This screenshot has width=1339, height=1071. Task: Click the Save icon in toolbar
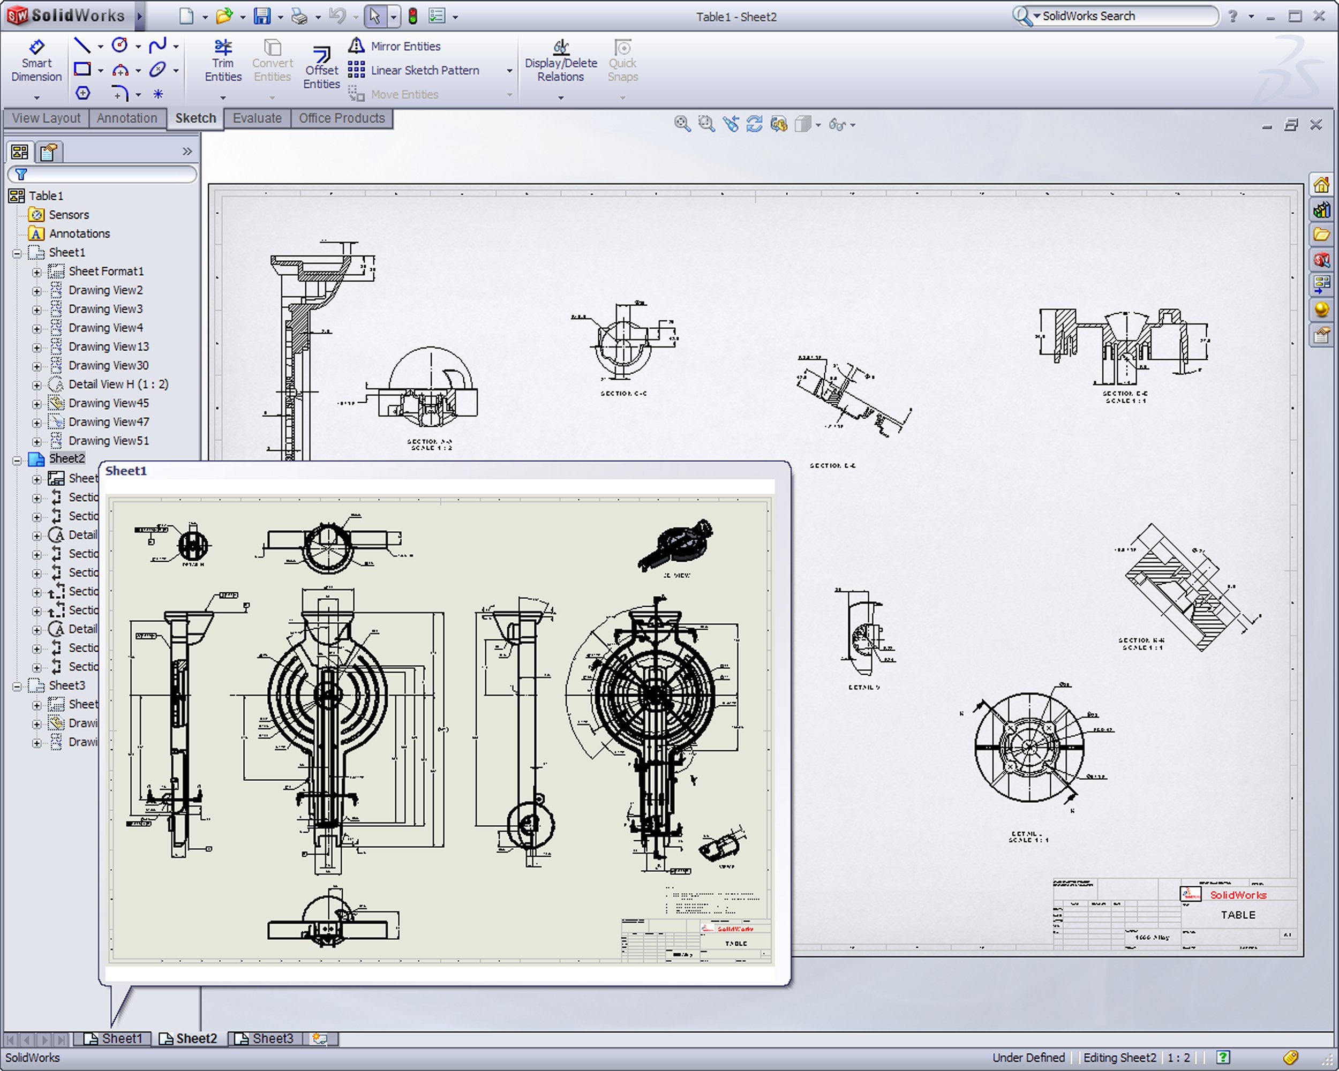tap(262, 16)
